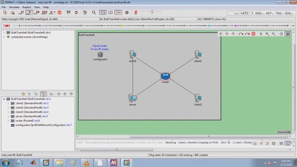This screenshot has height=167, width=297.
Task: Click the Step simulation button
Action: click(21, 13)
